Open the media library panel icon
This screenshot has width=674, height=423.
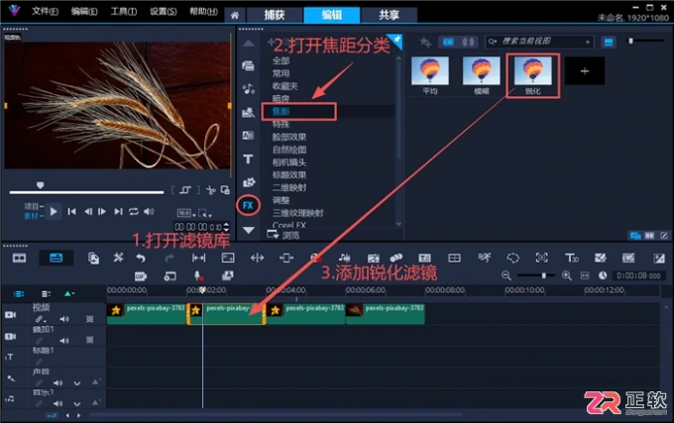pos(248,65)
